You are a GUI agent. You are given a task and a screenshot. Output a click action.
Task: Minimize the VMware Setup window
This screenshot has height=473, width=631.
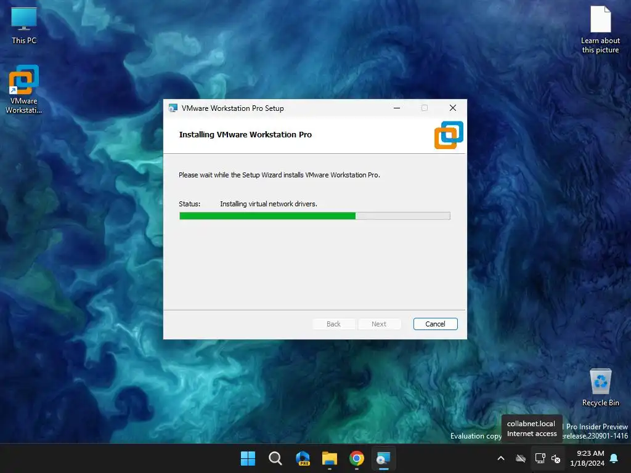tap(397, 108)
